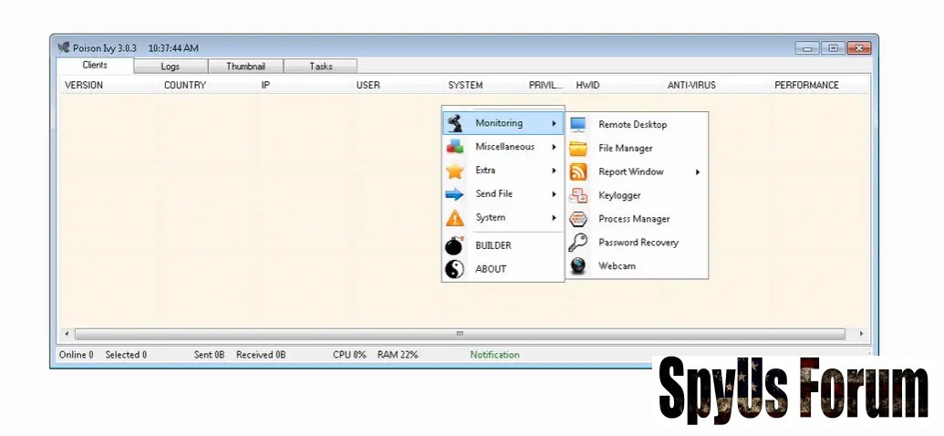Click the File Manager folder icon
This screenshot has width=944, height=436.
(578, 148)
